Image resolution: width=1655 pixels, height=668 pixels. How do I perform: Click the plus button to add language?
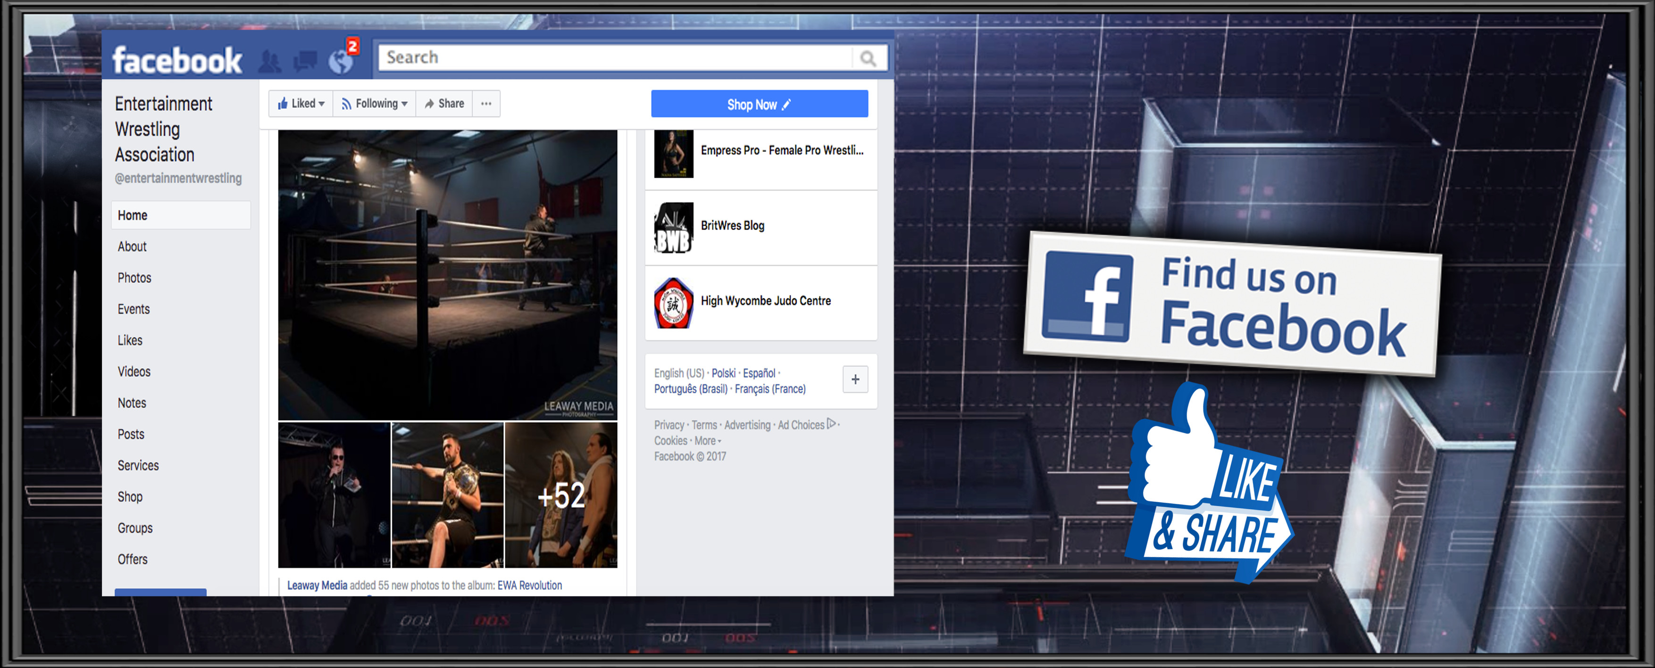[855, 379]
